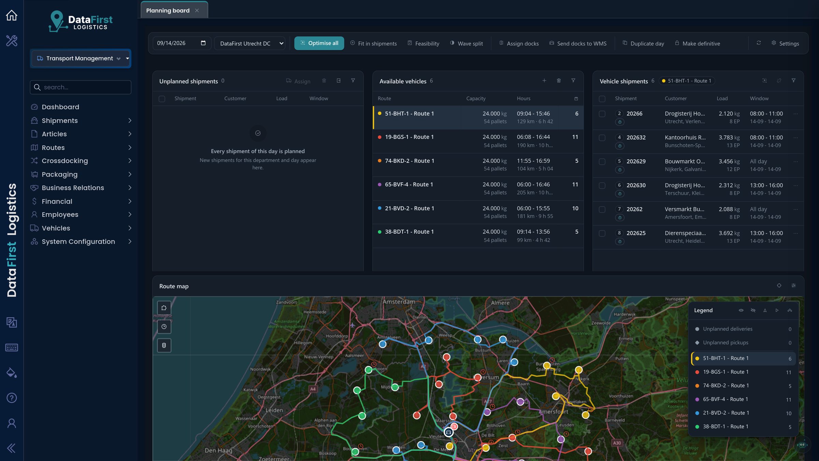This screenshot has width=819, height=461.
Task: Collapse sidebar with double chevron icon
Action: click(12, 448)
